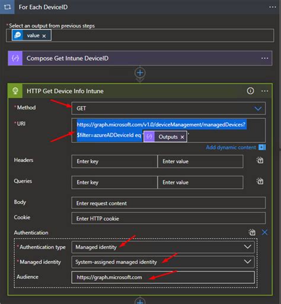Click inside the URI text field
Image resolution: width=281 pixels, height=304 pixels.
(168, 130)
